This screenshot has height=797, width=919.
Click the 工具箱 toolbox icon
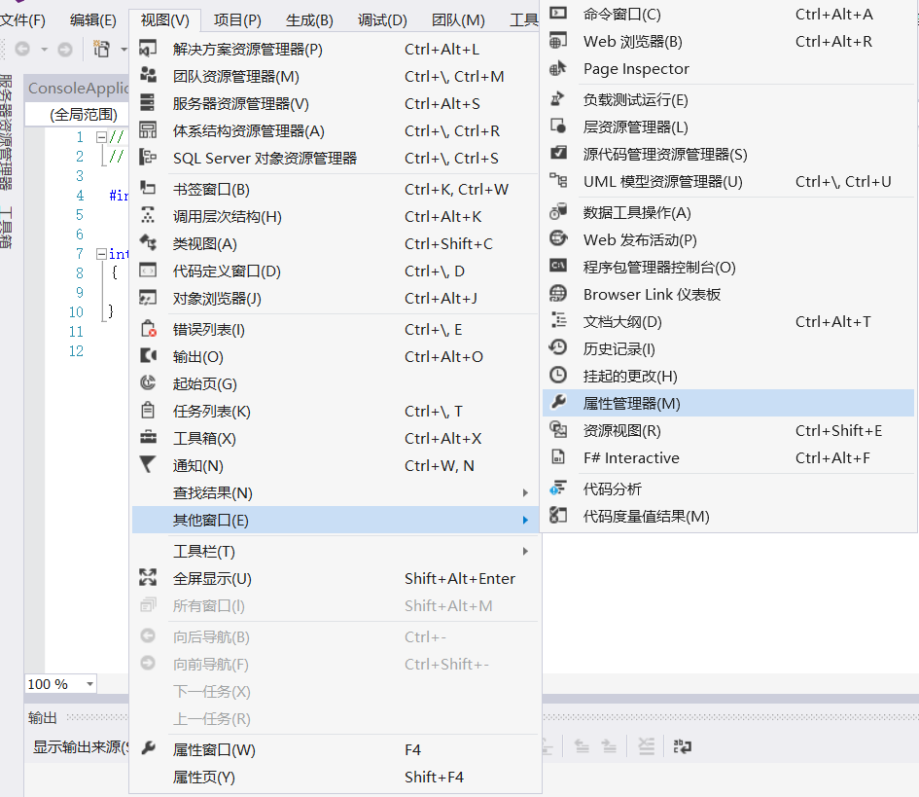coord(148,438)
